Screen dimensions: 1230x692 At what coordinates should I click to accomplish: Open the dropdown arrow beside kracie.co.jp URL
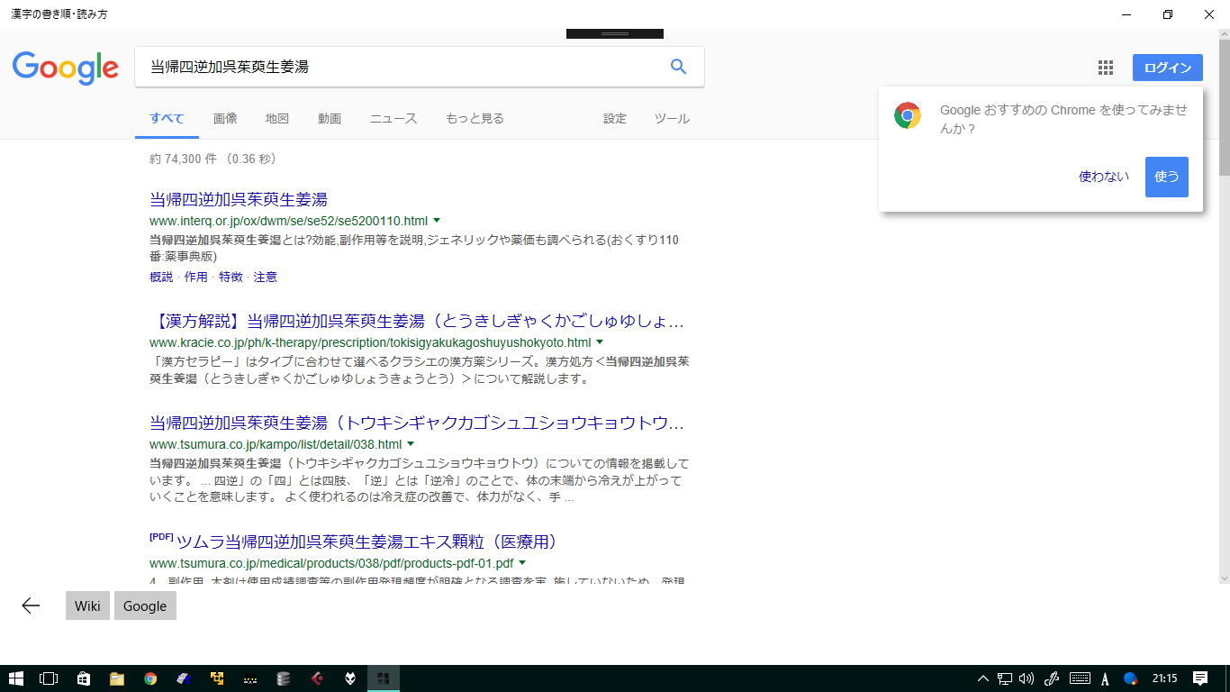(x=599, y=341)
